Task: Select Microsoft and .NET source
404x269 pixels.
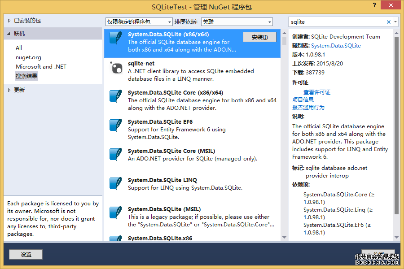Action: (41, 67)
